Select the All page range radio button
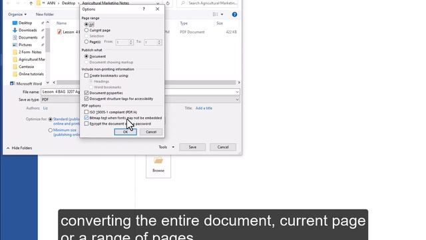The image size is (426, 240). [x=87, y=24]
